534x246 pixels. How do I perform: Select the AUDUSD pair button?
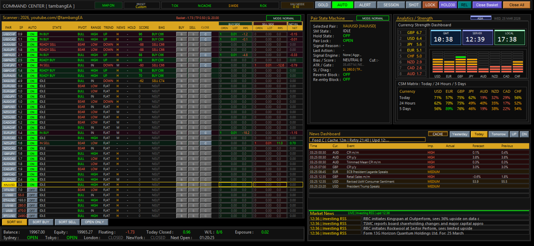coord(8,44)
